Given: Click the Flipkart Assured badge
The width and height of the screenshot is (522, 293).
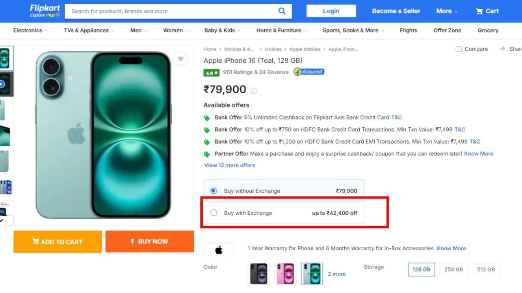Looking at the screenshot, I should 309,72.
